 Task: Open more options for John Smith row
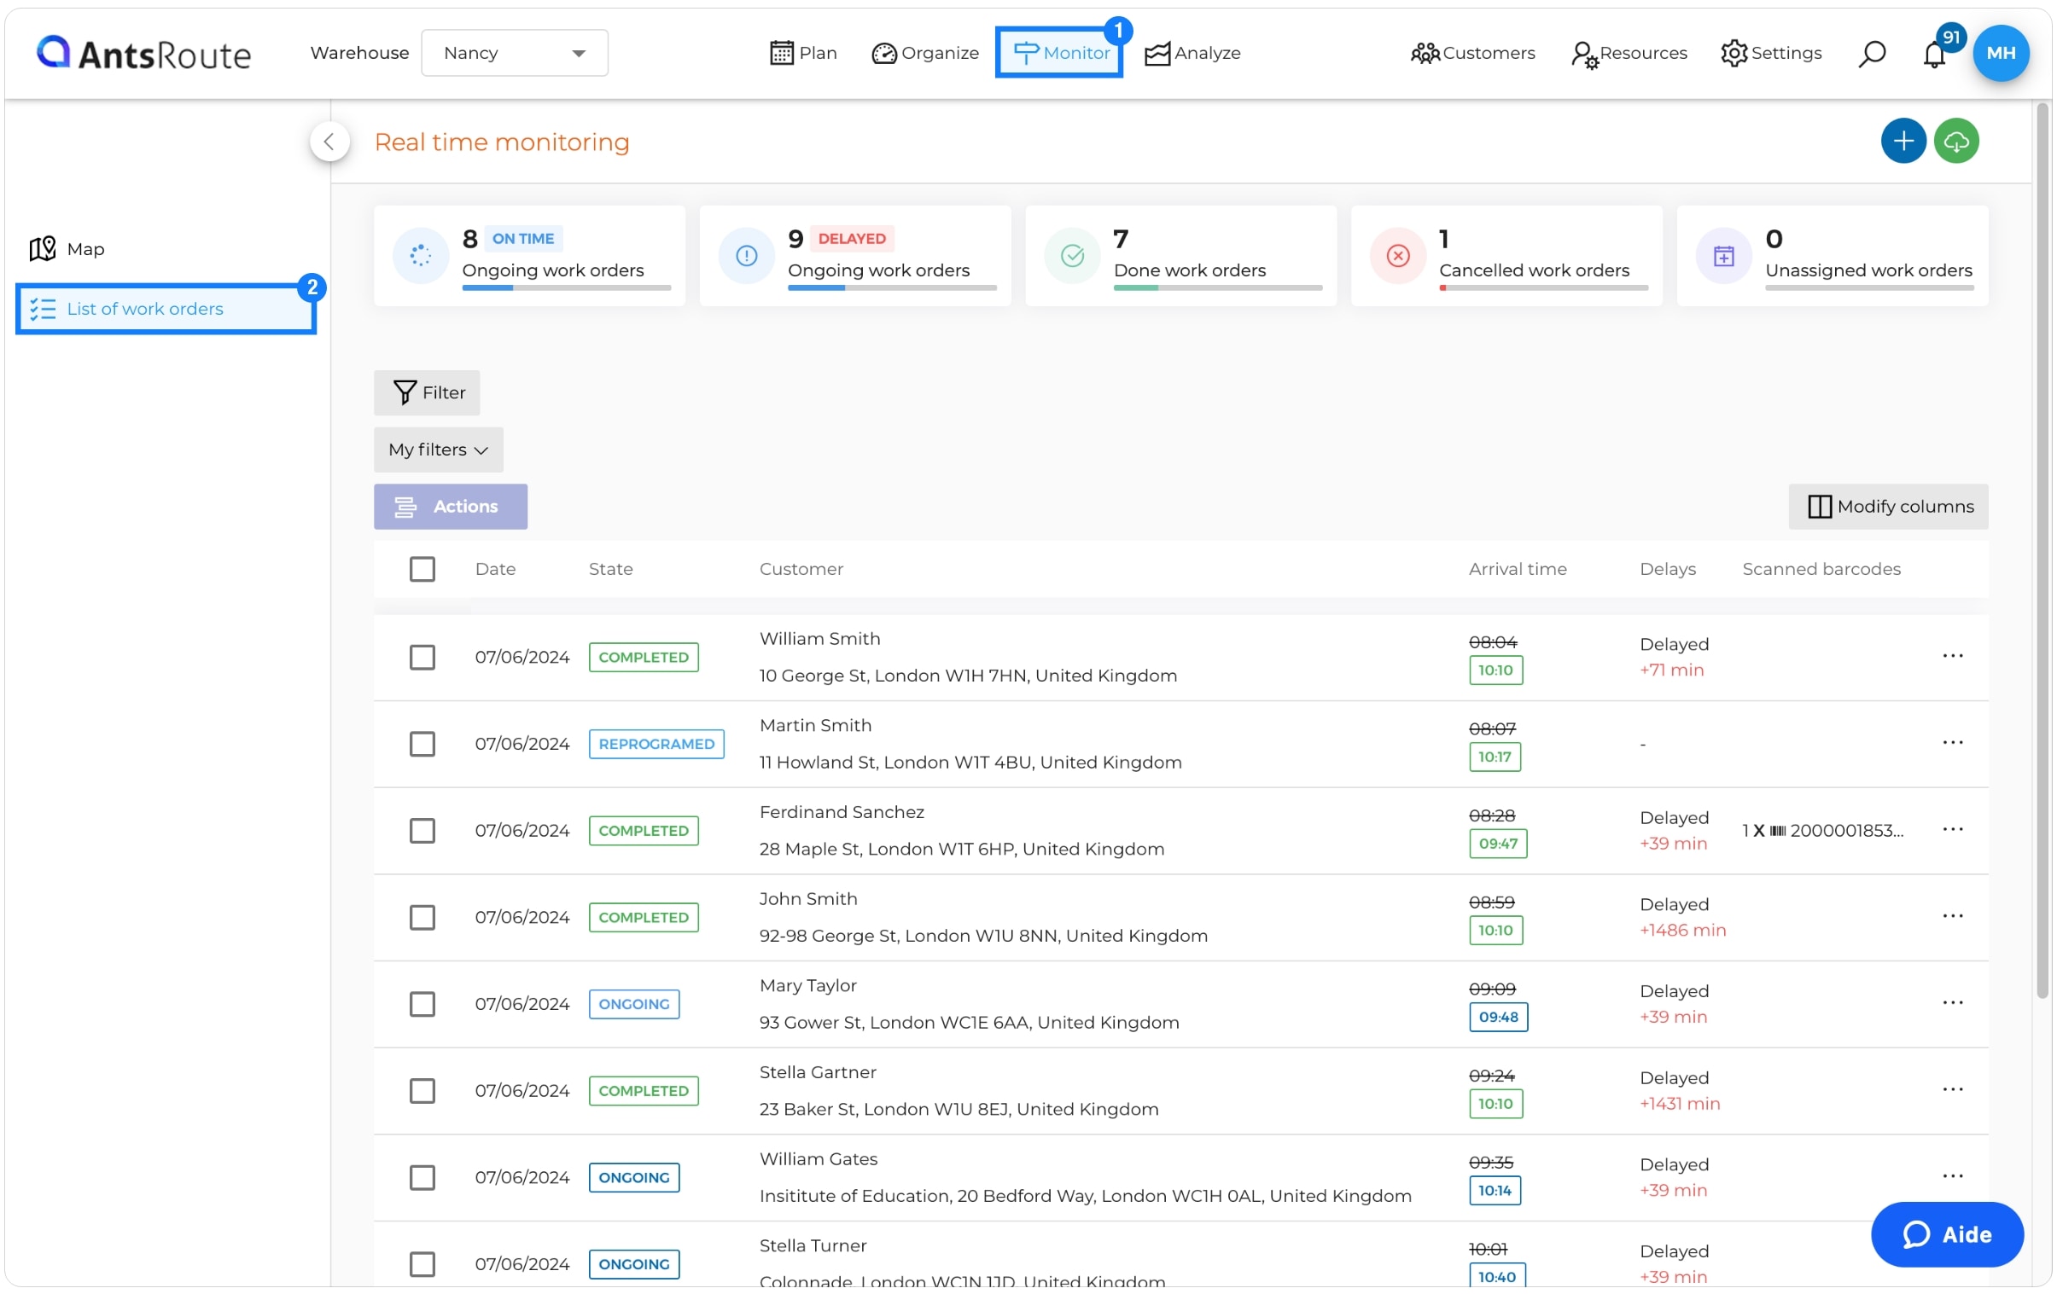pos(1952,915)
